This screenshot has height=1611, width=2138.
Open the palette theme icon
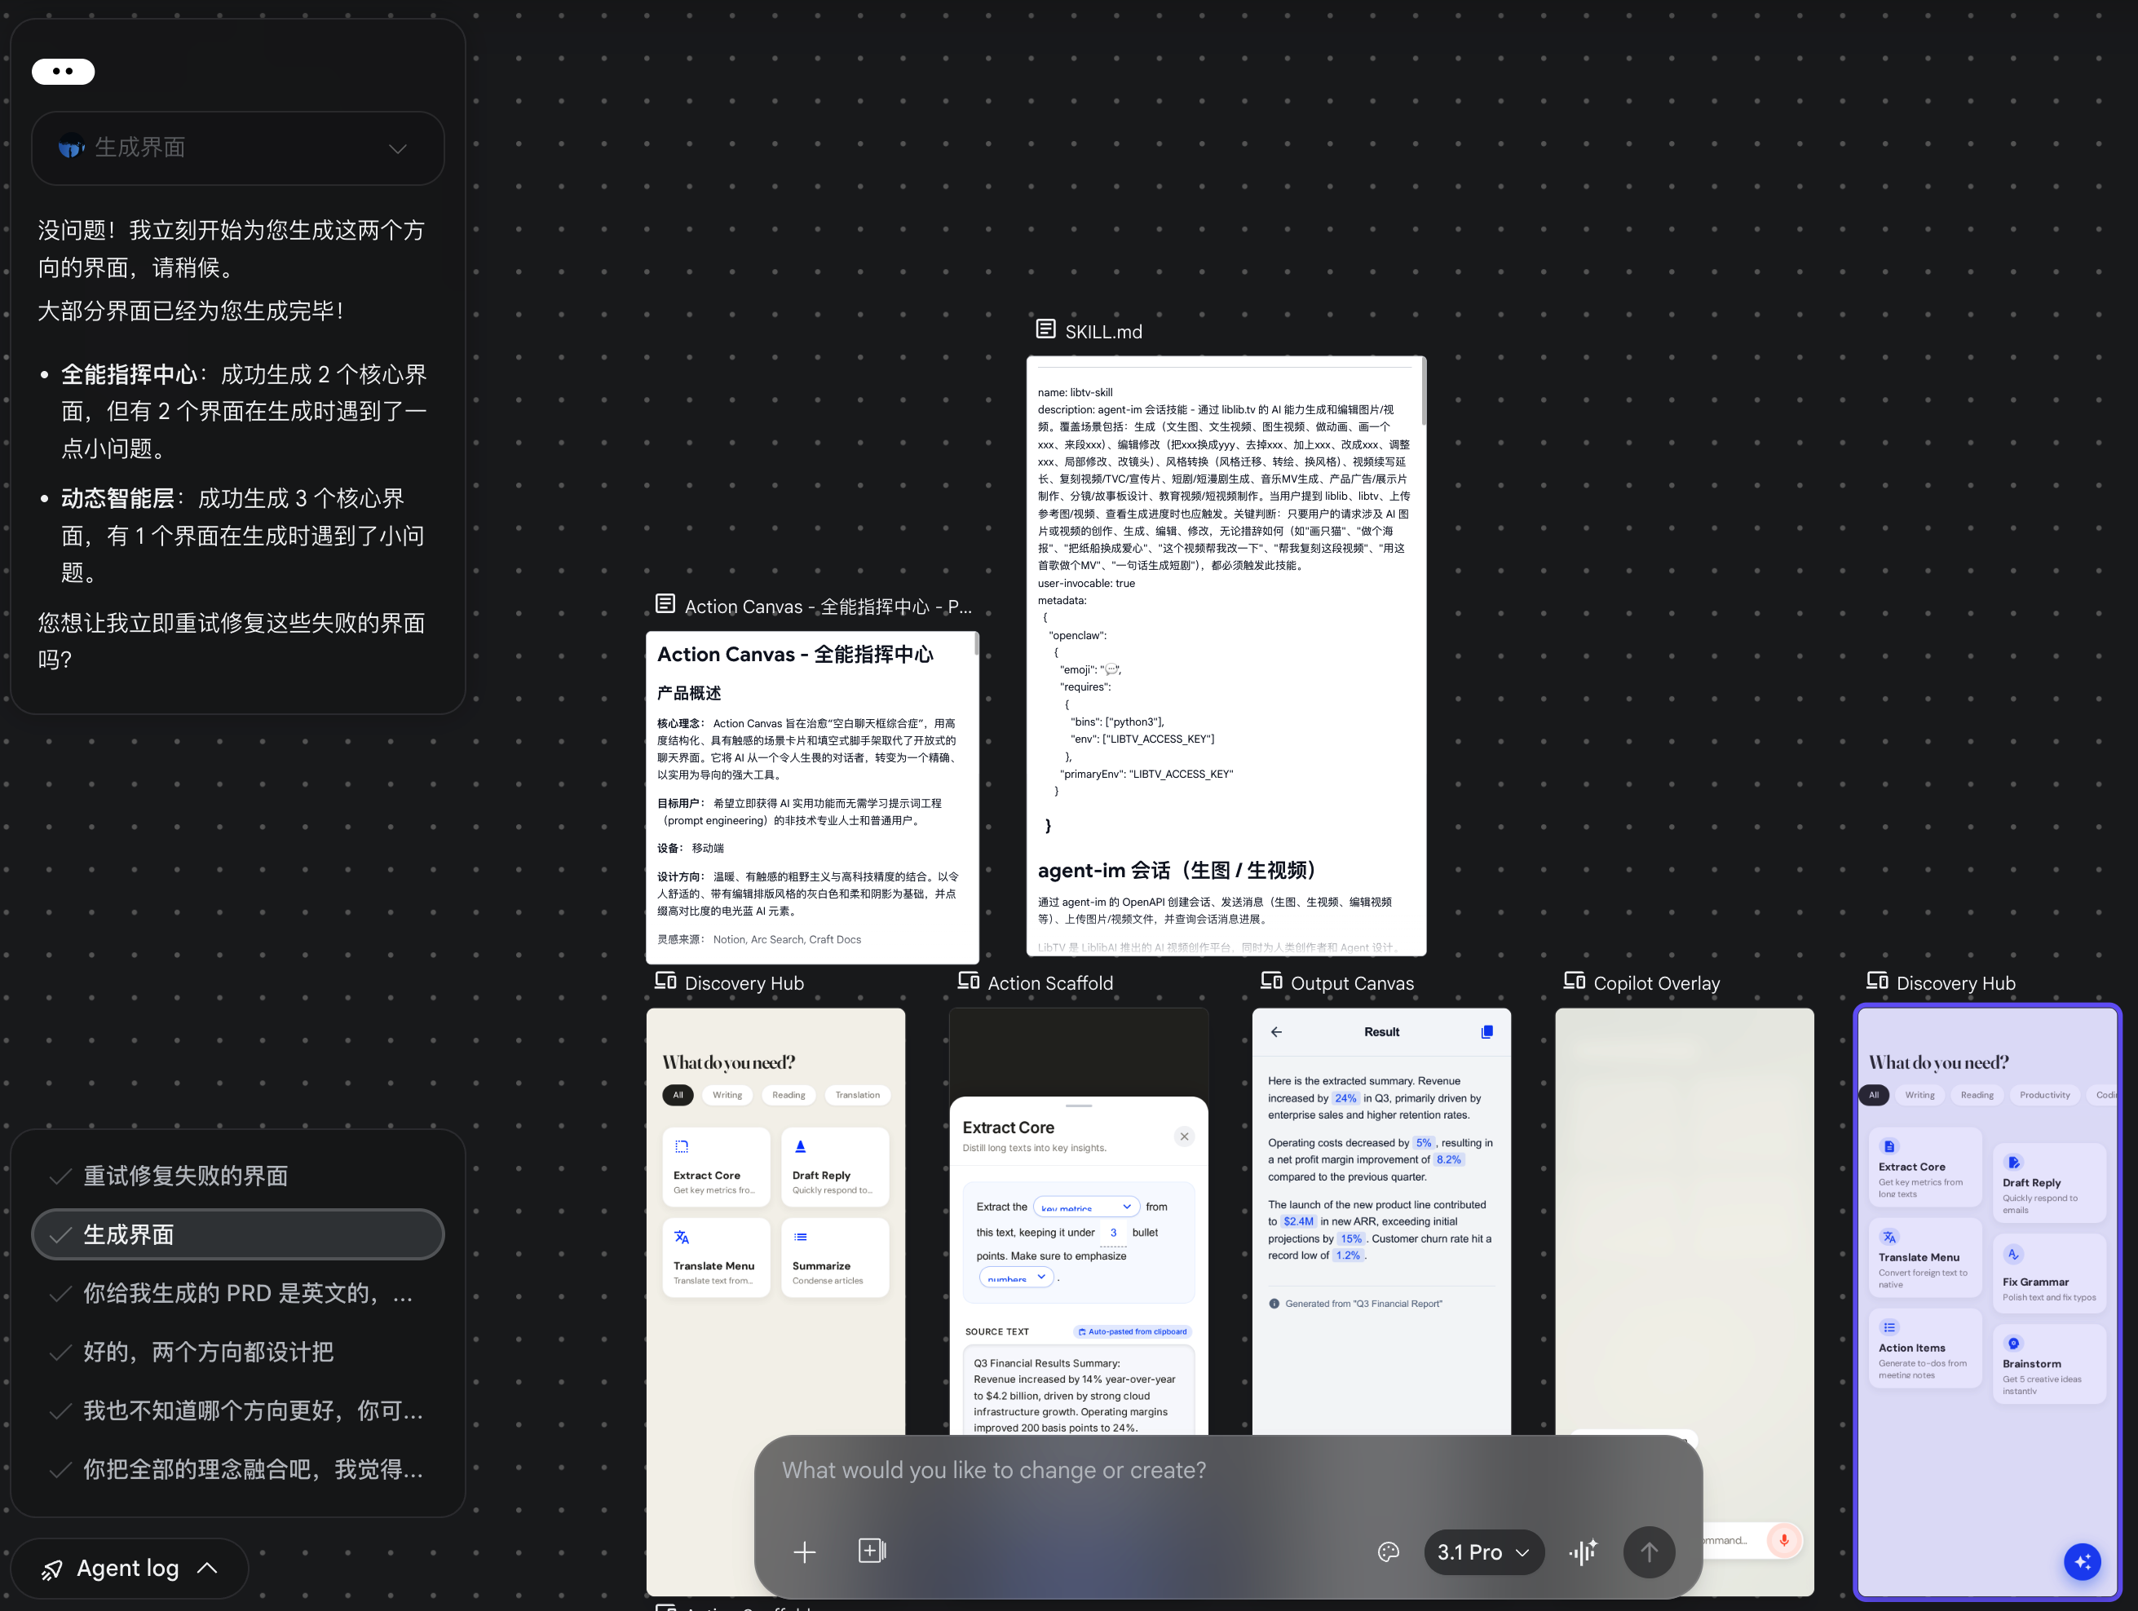[1388, 1552]
